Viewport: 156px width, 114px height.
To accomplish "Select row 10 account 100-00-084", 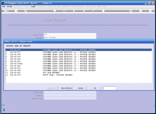I will 78,70.
